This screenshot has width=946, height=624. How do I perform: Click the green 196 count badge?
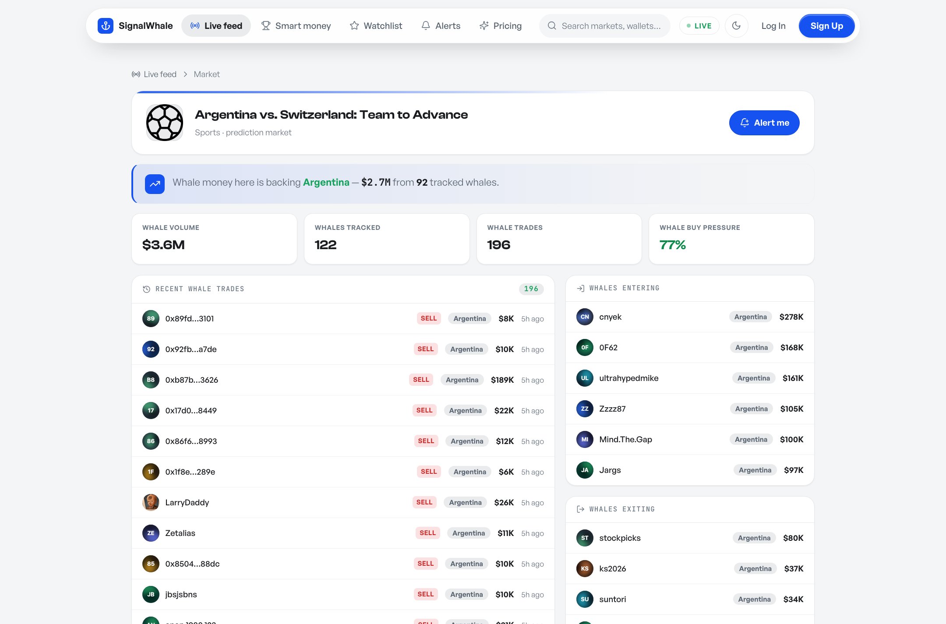coord(531,289)
